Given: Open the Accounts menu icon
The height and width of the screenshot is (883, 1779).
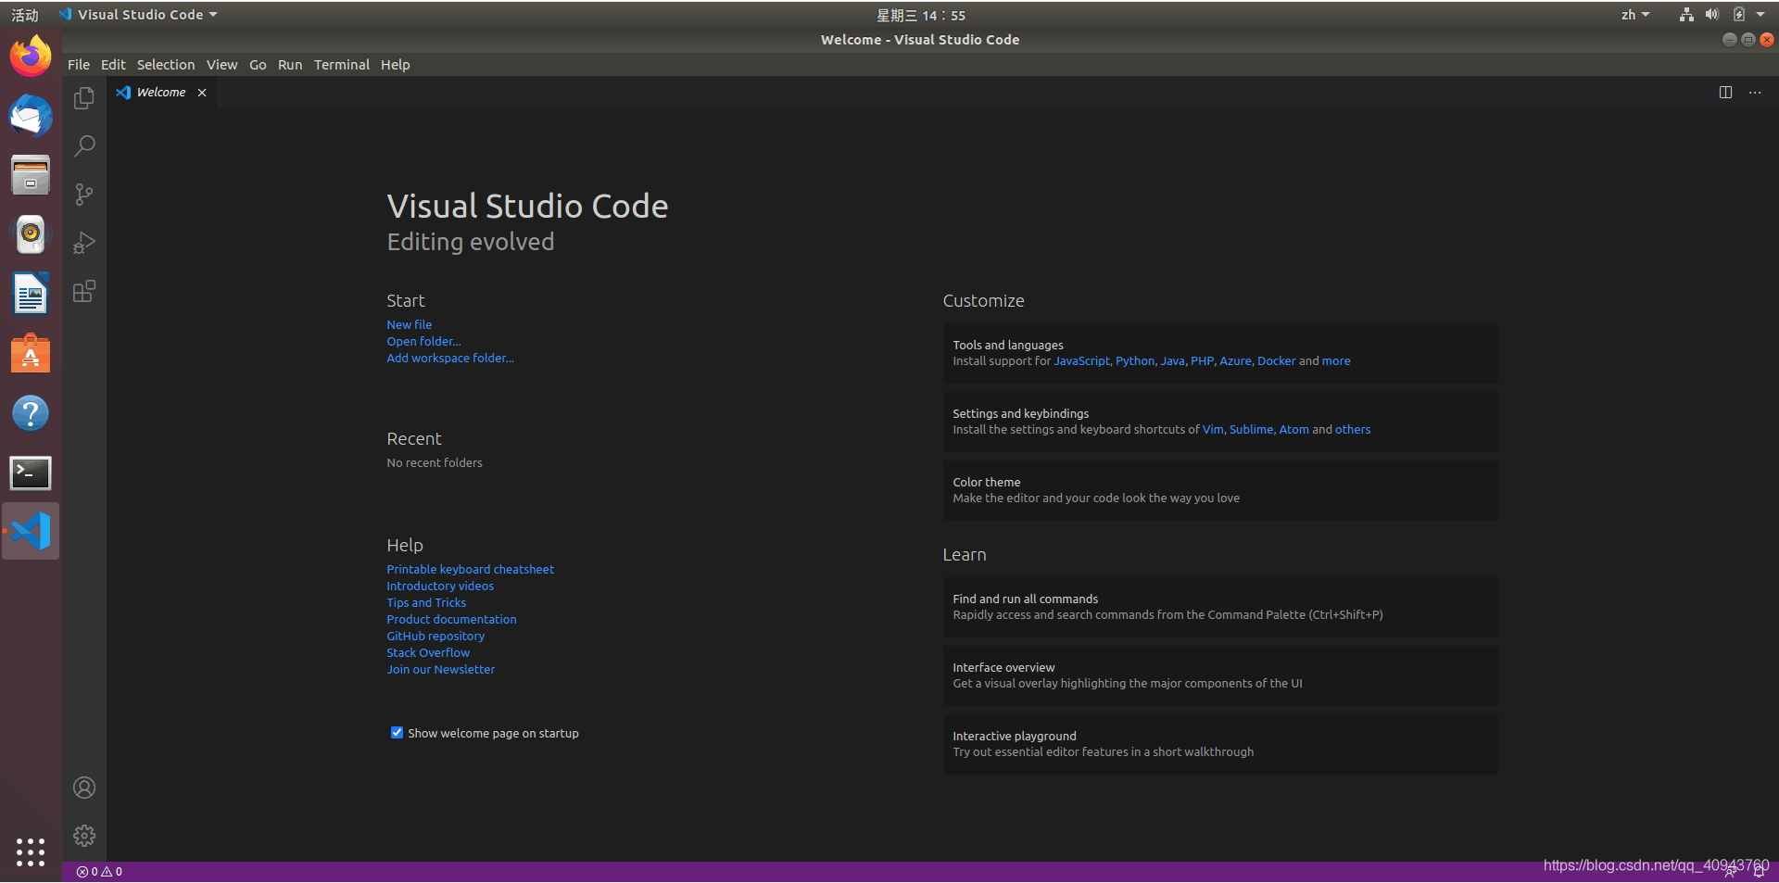Looking at the screenshot, I should [x=84, y=788].
